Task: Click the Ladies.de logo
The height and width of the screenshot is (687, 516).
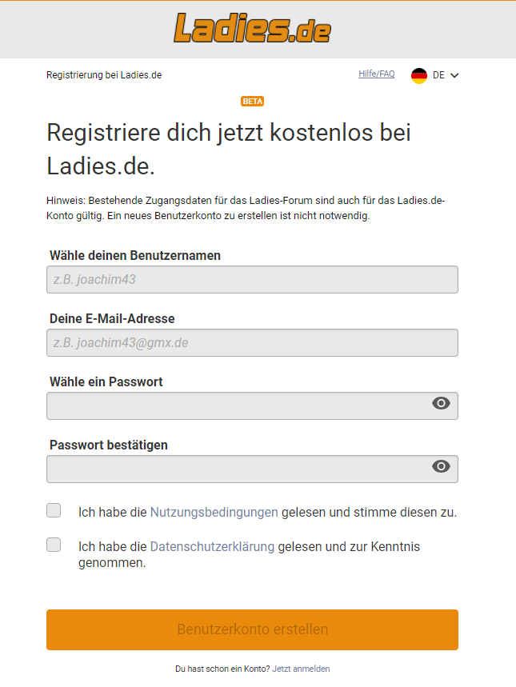Action: pos(253,29)
